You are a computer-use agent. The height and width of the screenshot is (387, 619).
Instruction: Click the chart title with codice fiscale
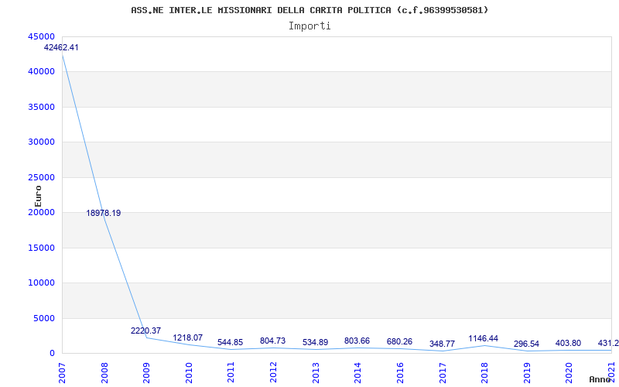point(309,10)
